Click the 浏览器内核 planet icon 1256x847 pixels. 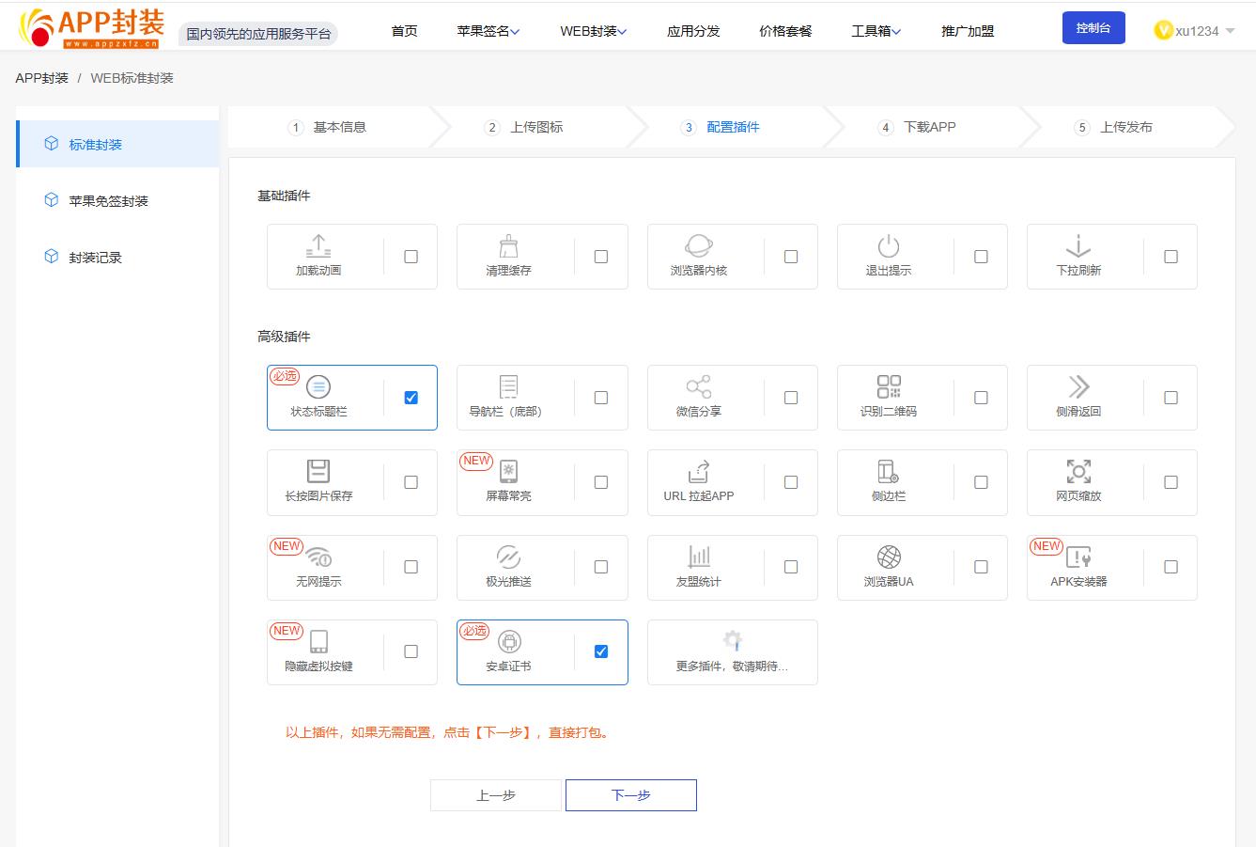click(x=698, y=246)
